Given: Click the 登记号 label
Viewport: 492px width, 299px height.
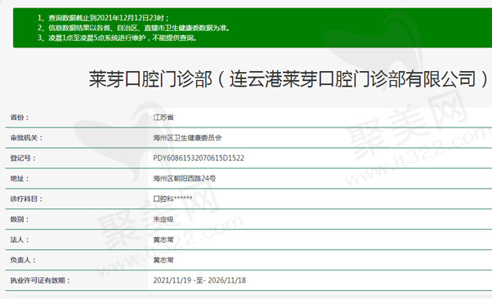Looking at the screenshot, I should click(x=23, y=158).
